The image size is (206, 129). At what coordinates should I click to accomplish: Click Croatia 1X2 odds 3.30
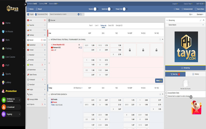tap(116, 100)
